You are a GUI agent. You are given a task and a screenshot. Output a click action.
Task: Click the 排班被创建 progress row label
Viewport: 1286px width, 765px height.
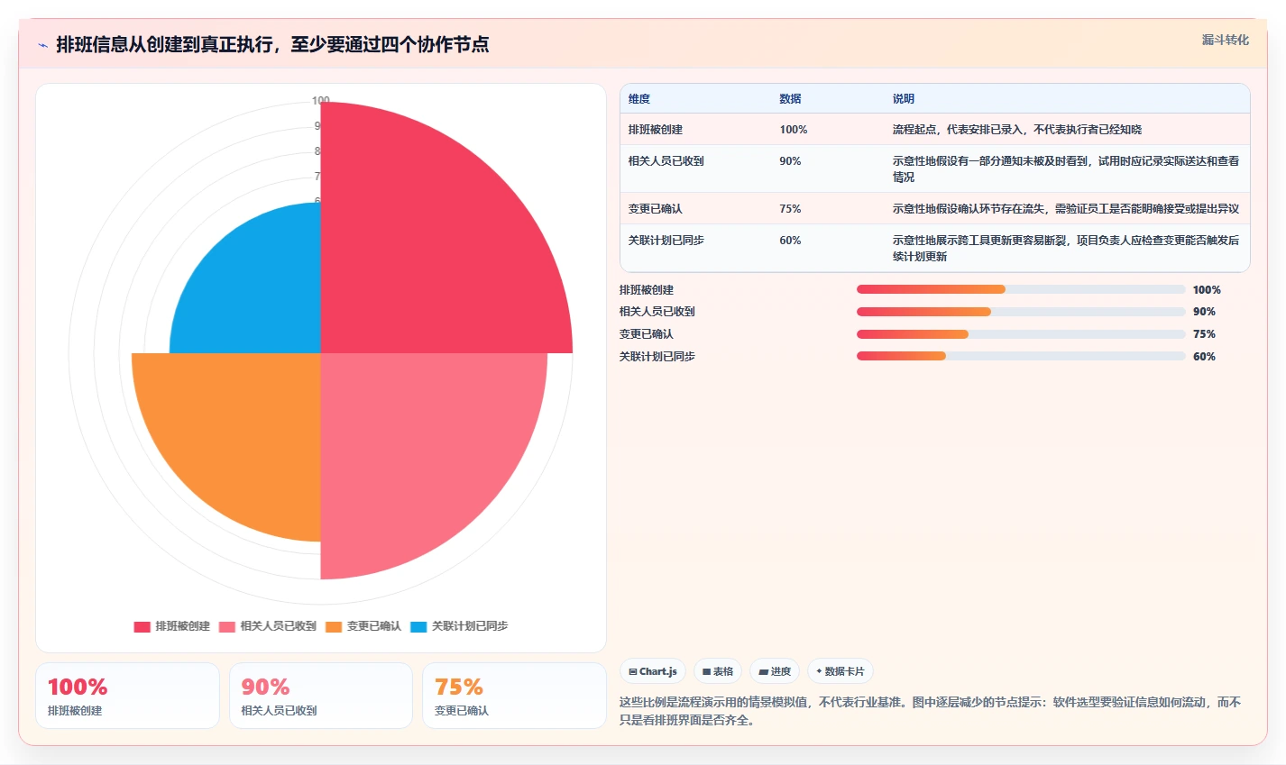click(x=647, y=290)
